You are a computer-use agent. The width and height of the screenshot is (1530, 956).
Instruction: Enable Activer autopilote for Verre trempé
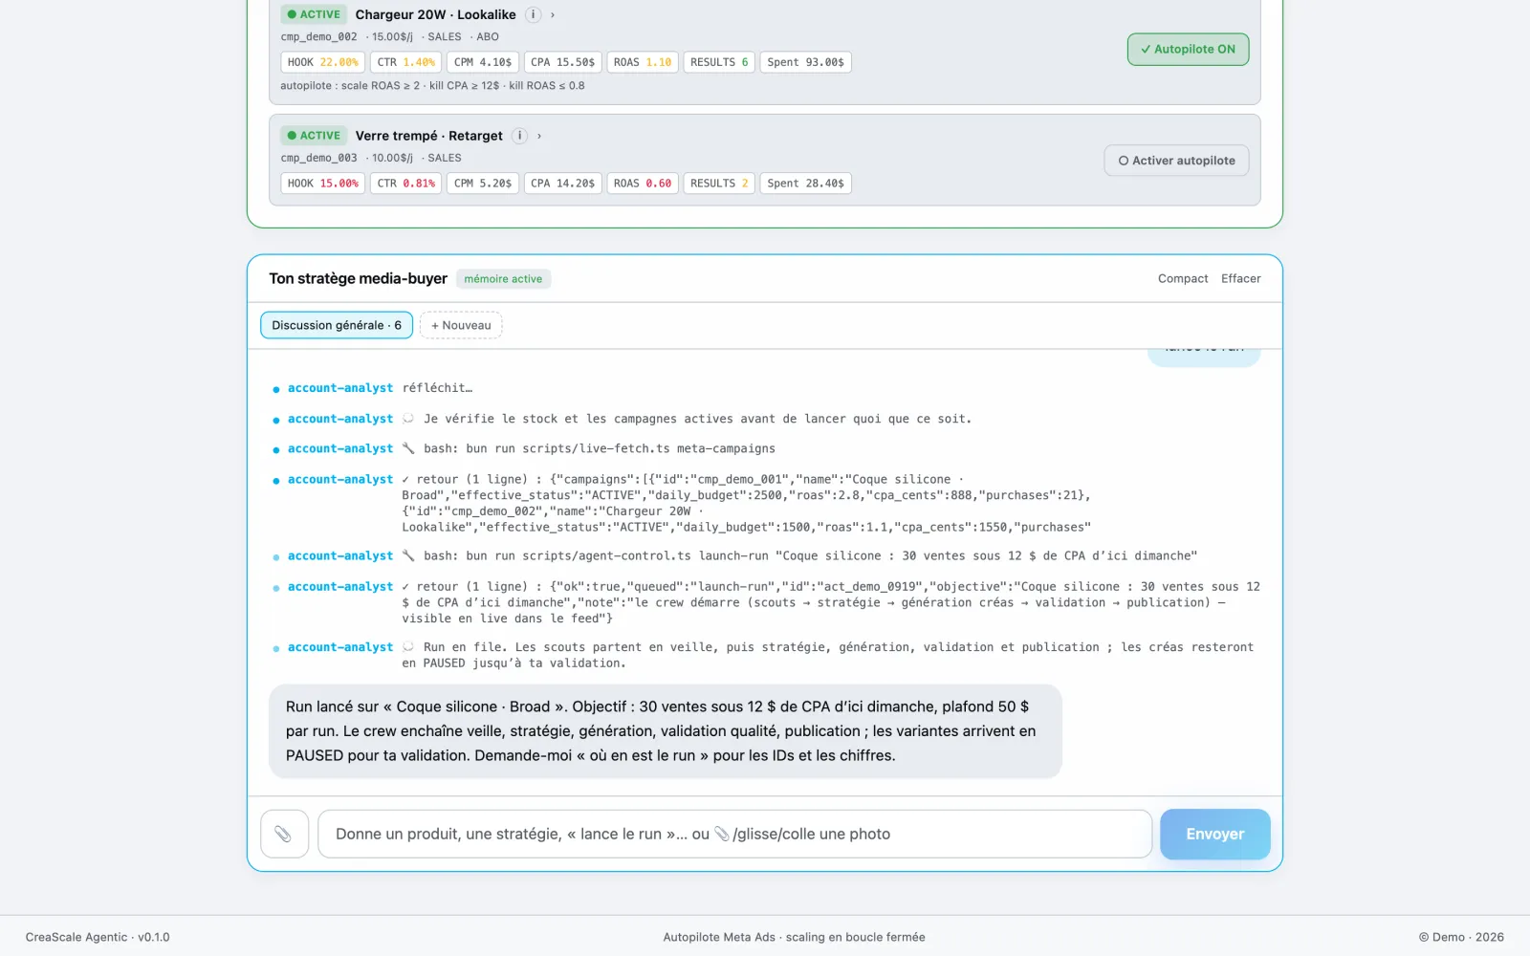coord(1176,161)
